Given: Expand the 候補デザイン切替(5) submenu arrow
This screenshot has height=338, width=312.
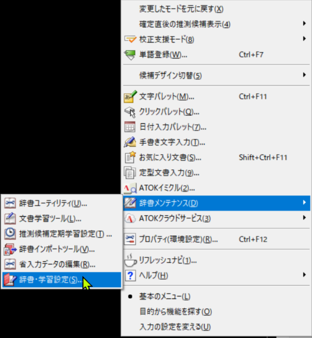Looking at the screenshot, I should click(304, 75).
